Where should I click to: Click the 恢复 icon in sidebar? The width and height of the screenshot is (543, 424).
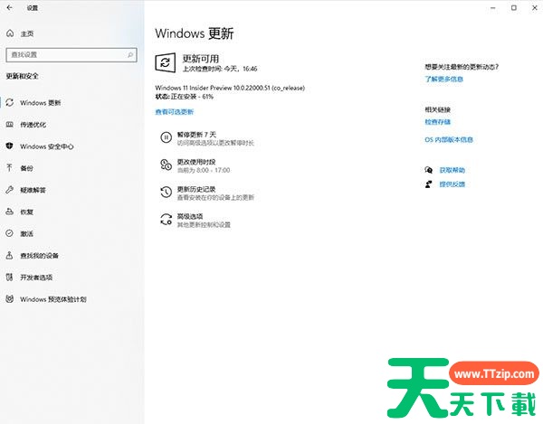(10, 212)
